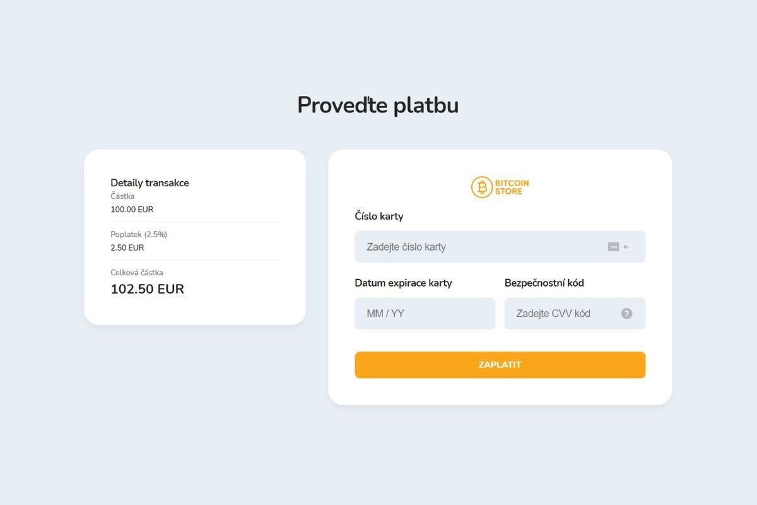Click the Bitcoin coin logo icon
This screenshot has height=505, width=757.
point(482,187)
